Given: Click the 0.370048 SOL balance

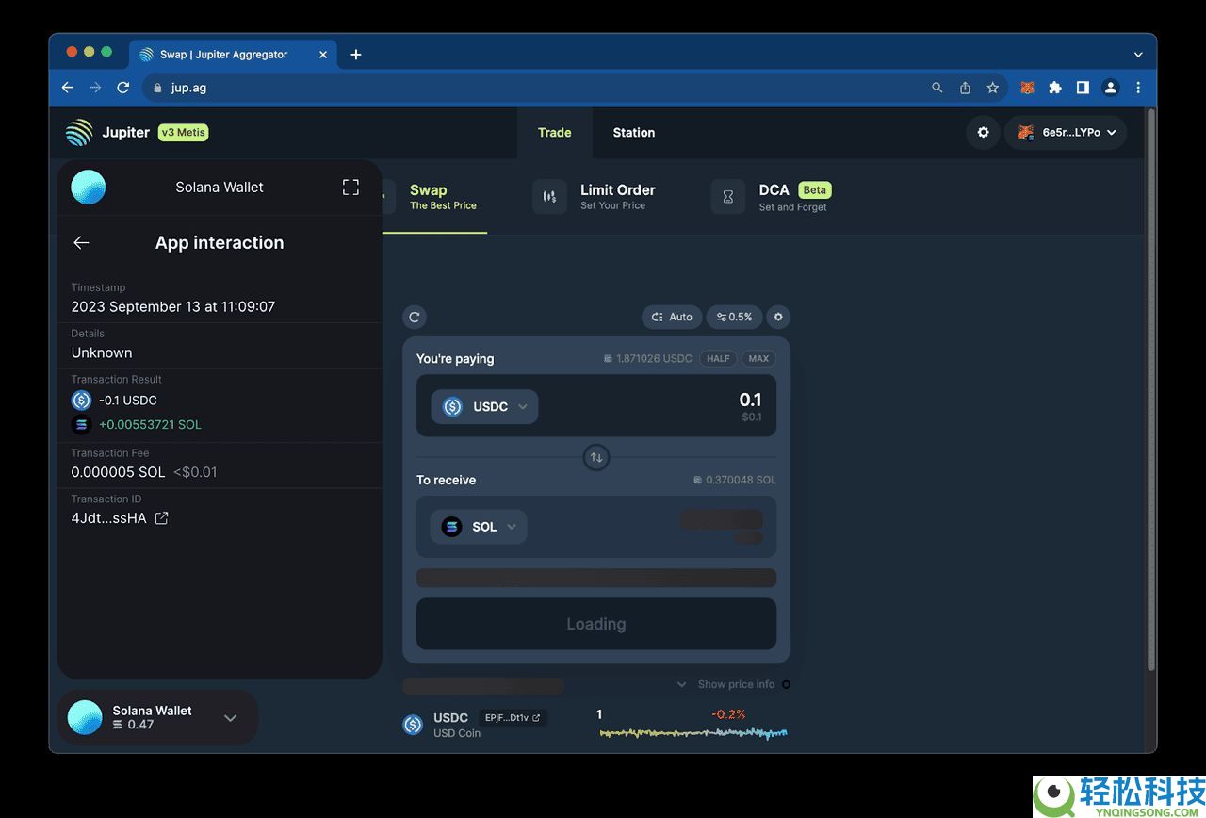Looking at the screenshot, I should pos(735,480).
